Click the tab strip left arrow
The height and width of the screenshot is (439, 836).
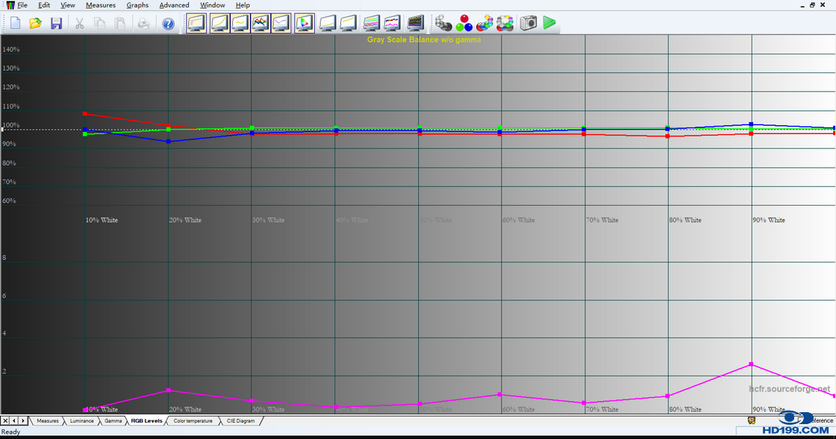pyautogui.click(x=14, y=421)
